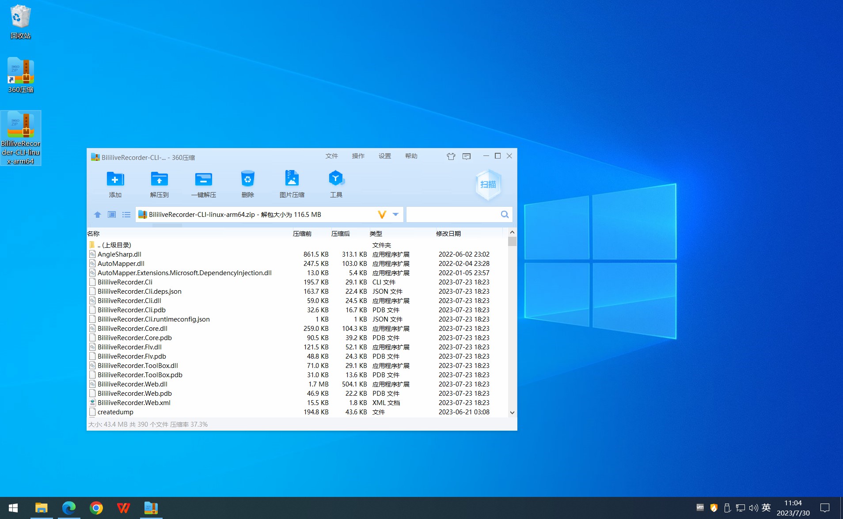Switch to thumbnail view mode icon
Viewport: 843px width, 519px height.
[x=112, y=215]
